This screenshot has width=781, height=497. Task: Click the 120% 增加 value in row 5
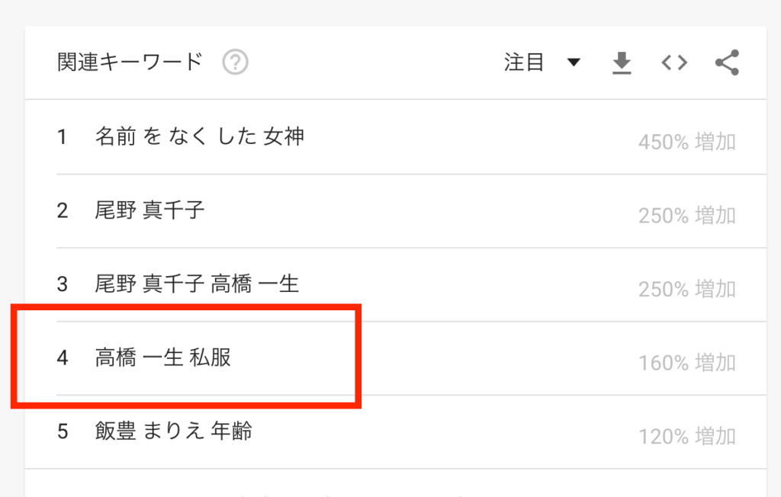(686, 436)
